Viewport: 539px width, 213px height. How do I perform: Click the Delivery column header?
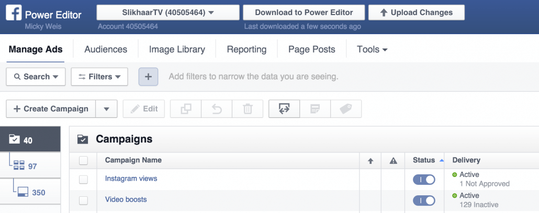[x=466, y=160]
